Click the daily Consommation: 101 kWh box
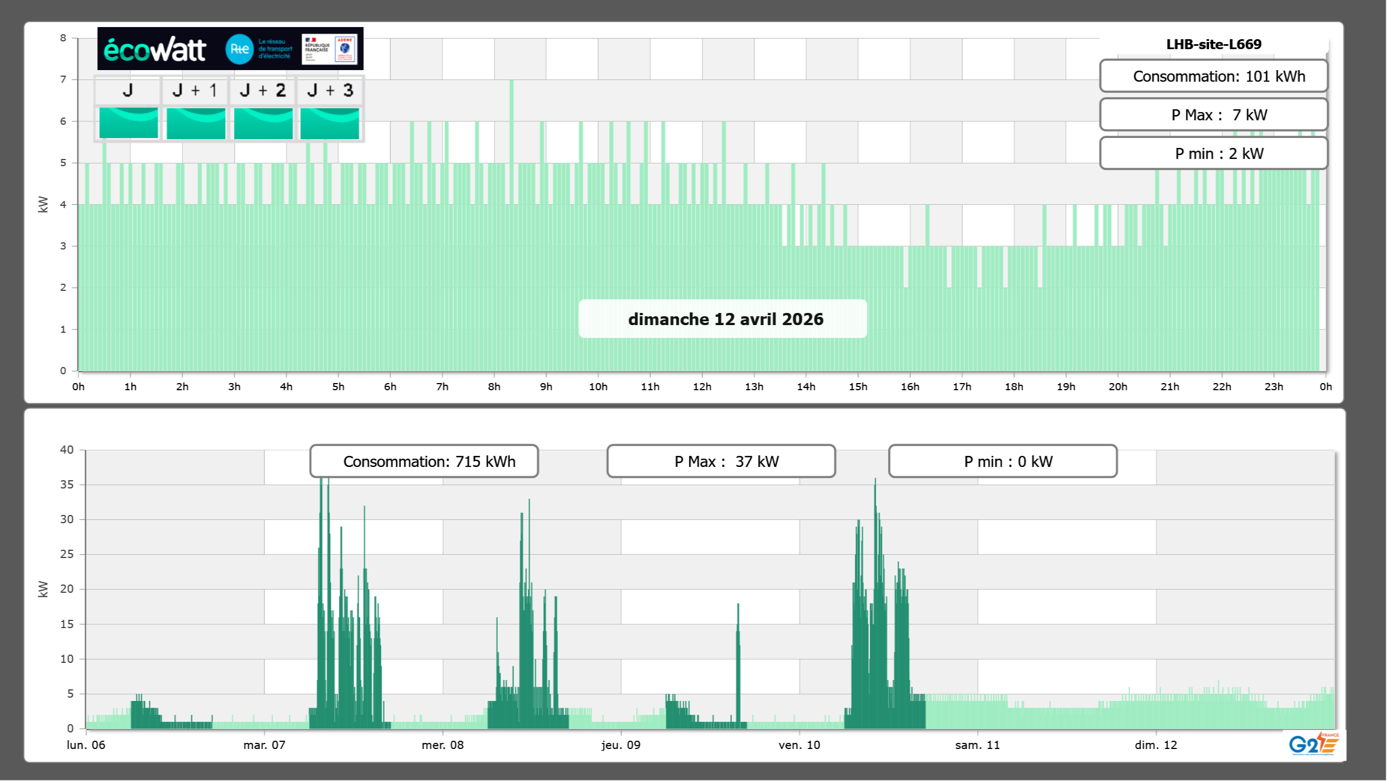Screen dimensions: 1387x781 (1213, 76)
